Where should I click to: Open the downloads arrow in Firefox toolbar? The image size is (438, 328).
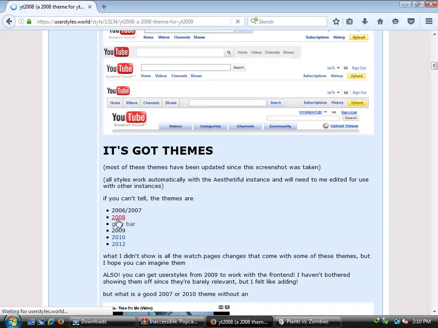[365, 21]
